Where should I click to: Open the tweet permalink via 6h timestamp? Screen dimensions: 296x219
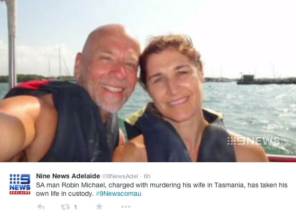point(147,176)
